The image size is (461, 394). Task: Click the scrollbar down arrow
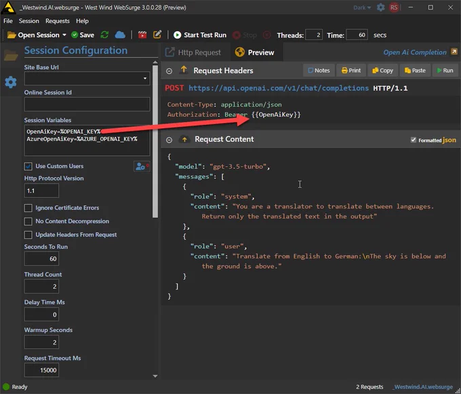155,376
